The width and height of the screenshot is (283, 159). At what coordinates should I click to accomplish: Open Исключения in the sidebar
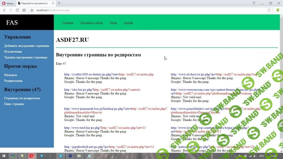tap(13, 51)
